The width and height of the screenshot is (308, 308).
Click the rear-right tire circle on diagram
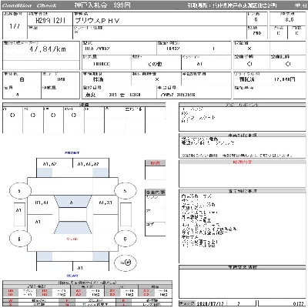coord(125,239)
